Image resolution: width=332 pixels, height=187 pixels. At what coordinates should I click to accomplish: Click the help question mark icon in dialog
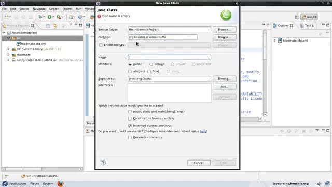tap(103, 163)
